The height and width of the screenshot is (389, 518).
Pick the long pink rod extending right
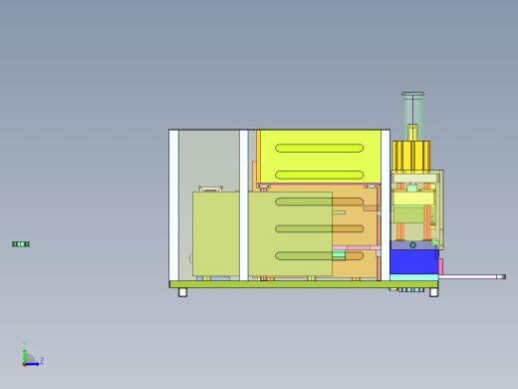tap(472, 276)
